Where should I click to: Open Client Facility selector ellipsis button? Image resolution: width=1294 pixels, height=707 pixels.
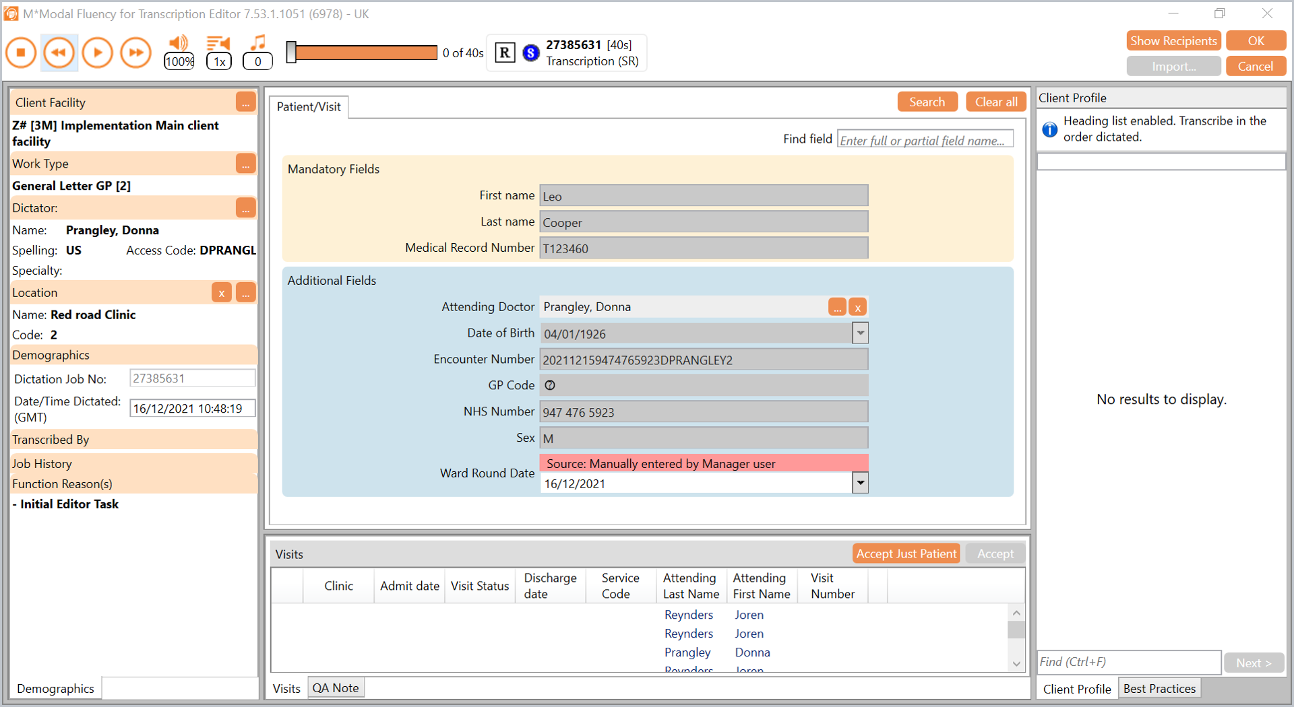point(246,102)
